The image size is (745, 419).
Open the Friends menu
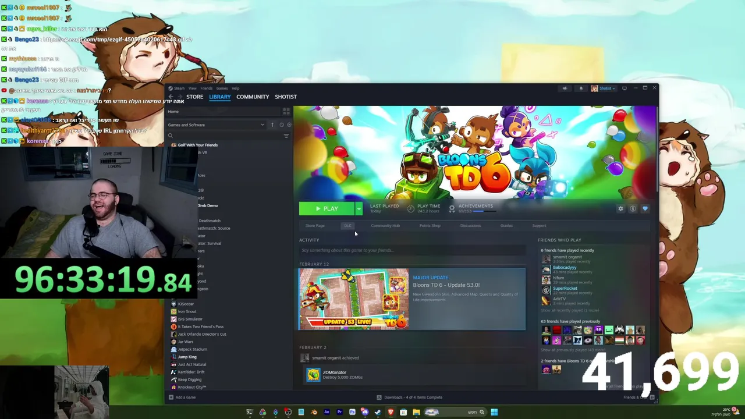click(206, 88)
